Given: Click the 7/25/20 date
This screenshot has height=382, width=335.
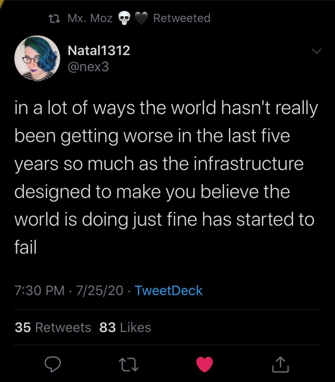Looking at the screenshot, I should point(99,290).
